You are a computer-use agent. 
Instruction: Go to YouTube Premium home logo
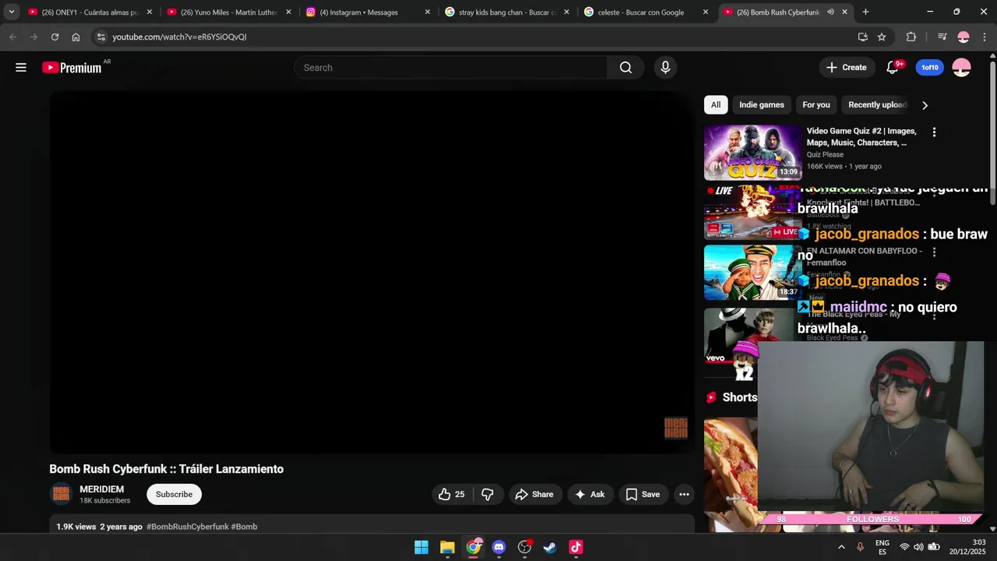tap(72, 68)
